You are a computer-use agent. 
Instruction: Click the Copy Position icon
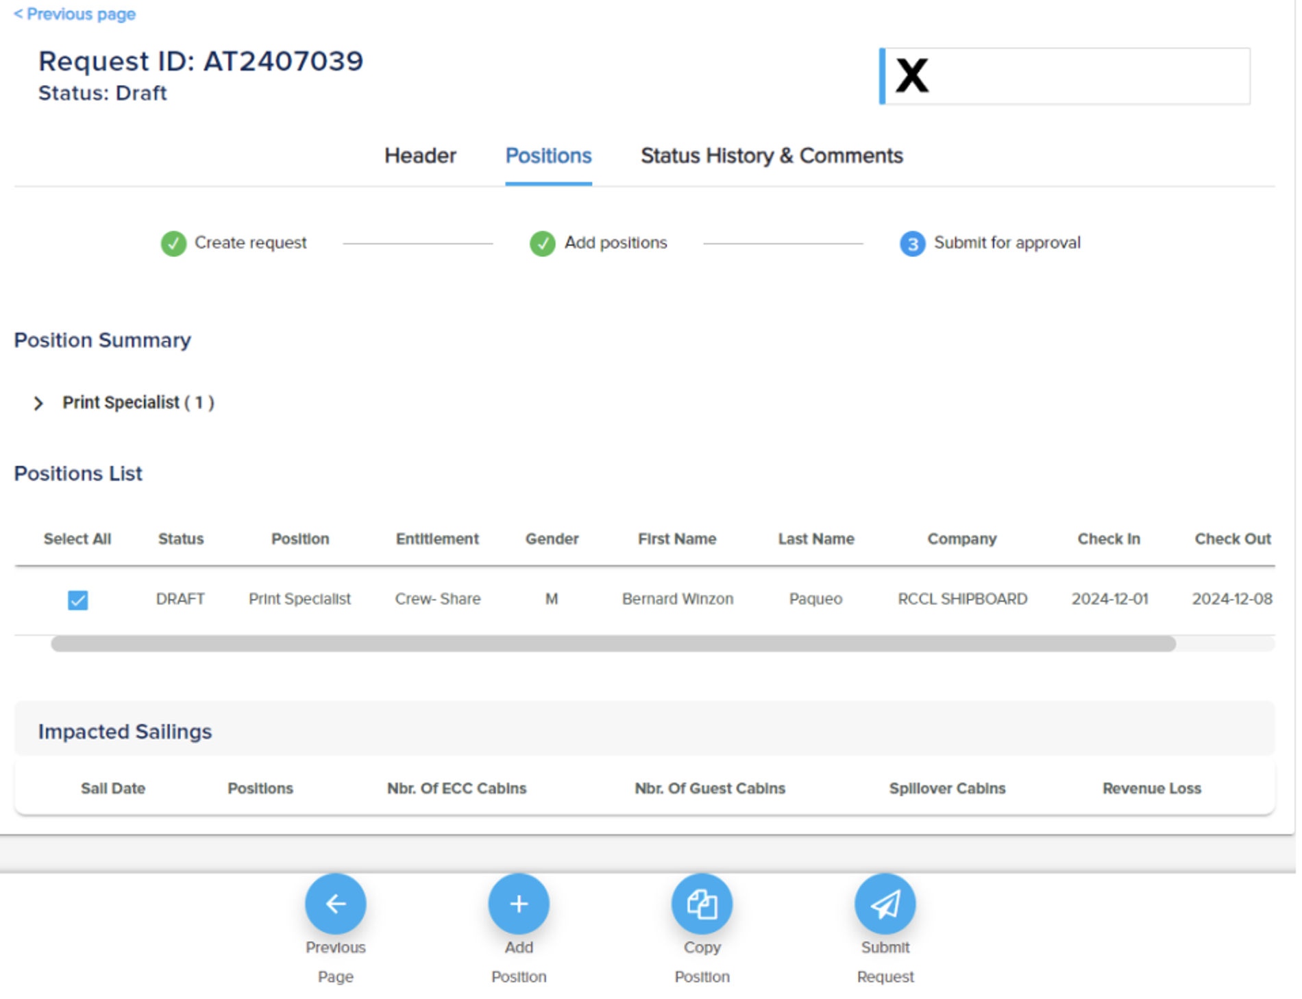tap(702, 904)
